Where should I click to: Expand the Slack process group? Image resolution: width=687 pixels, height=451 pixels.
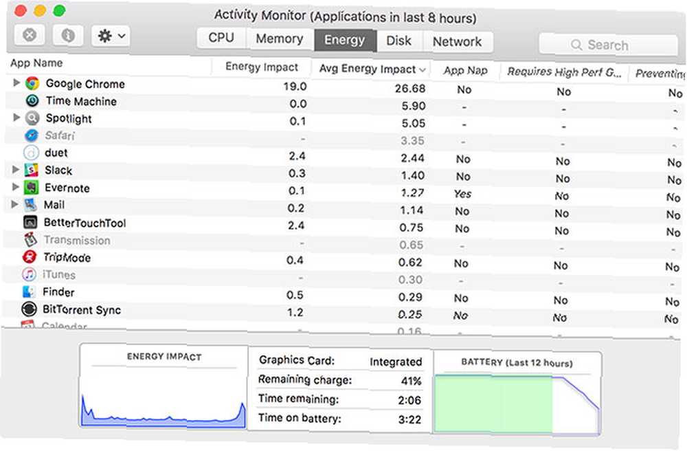(x=15, y=169)
